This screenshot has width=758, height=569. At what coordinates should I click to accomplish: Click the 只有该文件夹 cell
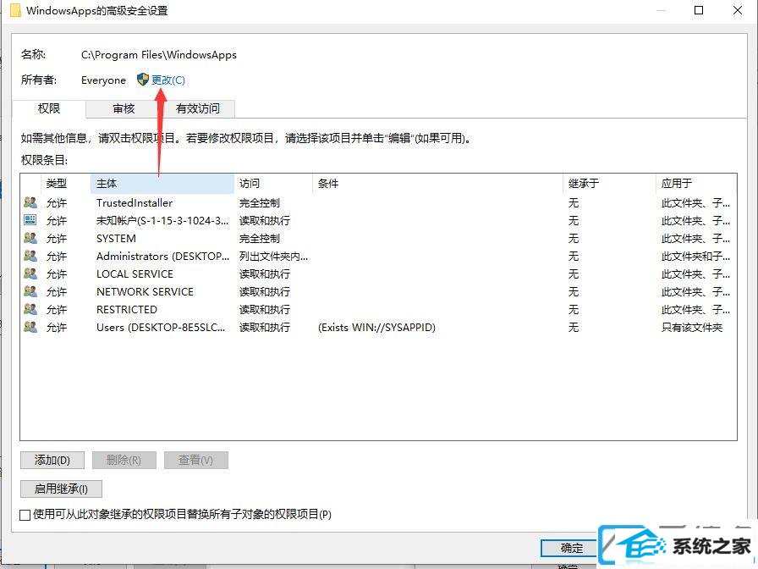(x=692, y=328)
